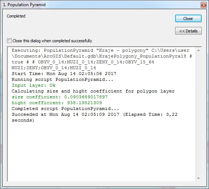Click the 'Succeeded at Mon Aug 14' line

tap(95, 114)
